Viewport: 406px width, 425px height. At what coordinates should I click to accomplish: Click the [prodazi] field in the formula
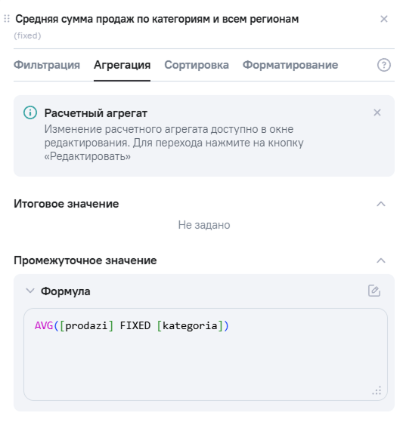point(86,325)
